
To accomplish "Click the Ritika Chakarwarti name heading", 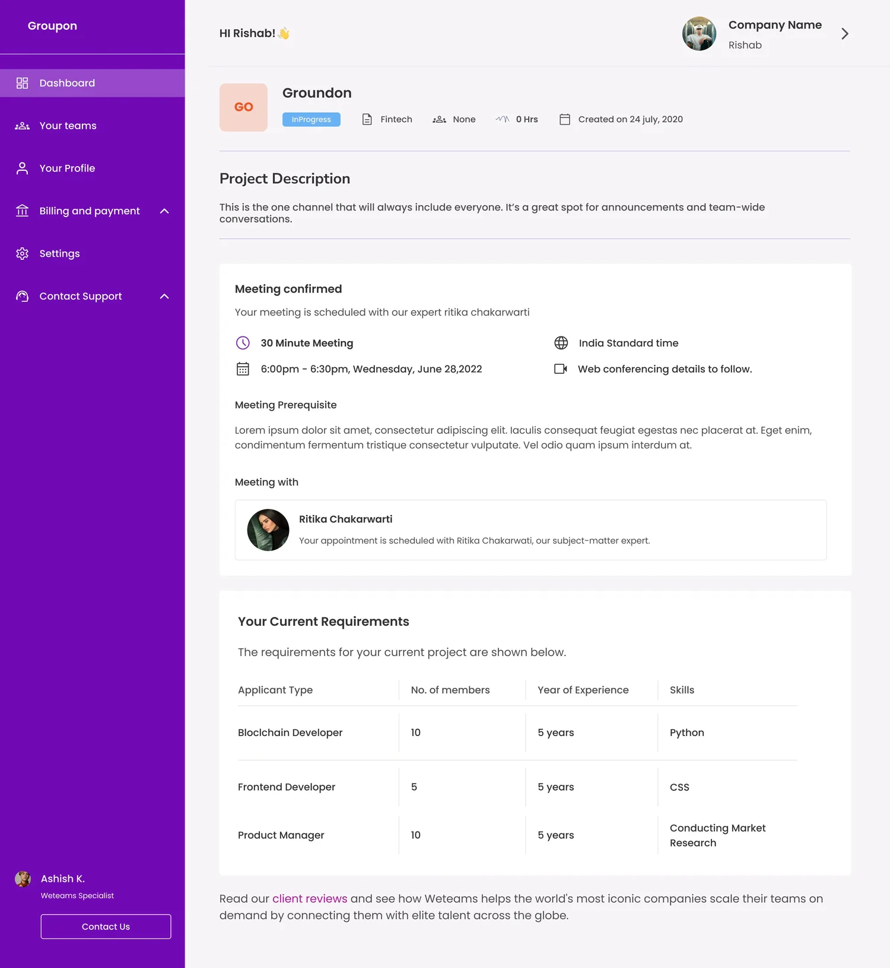I will (346, 519).
